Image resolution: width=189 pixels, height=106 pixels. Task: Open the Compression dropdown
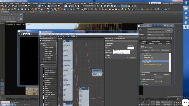tap(158, 82)
